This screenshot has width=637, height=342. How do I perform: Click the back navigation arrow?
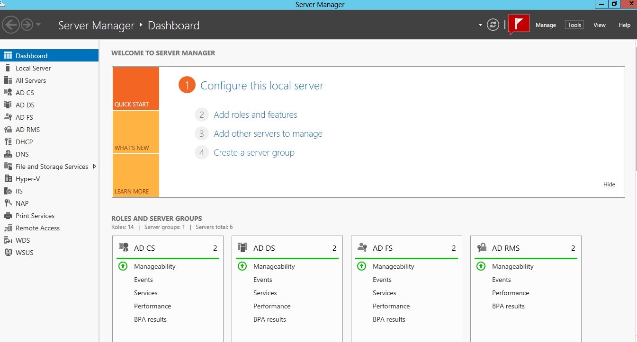click(x=11, y=25)
